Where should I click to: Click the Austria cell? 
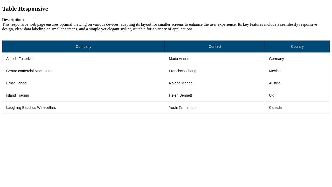click(x=297, y=83)
